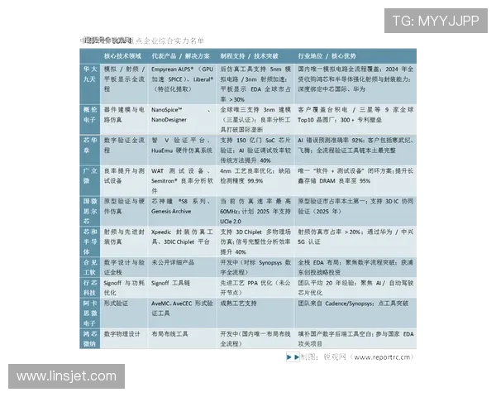The width and height of the screenshot is (496, 397).
Task: Click the 'Genesis Archive' product cell
Action: tap(182, 211)
